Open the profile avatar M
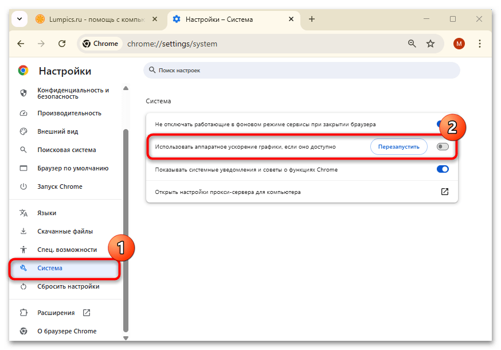This screenshot has width=501, height=350. click(459, 44)
